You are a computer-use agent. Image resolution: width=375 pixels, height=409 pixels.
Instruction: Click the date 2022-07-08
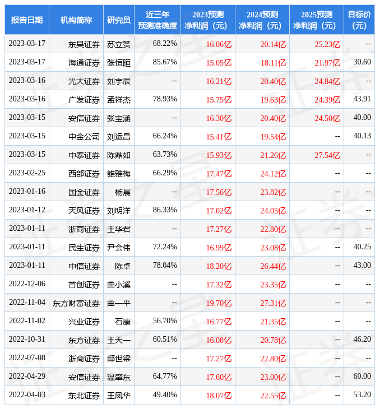point(27,358)
